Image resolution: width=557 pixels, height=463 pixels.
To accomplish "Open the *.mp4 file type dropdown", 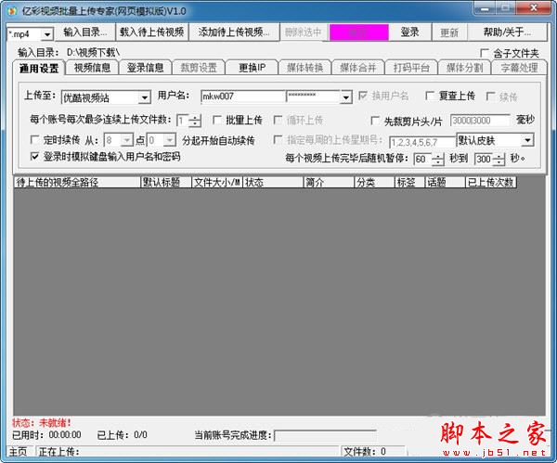I will 47,34.
